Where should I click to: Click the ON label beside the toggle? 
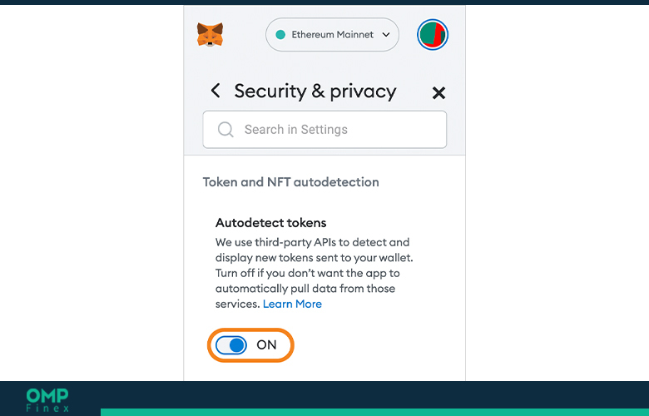pyautogui.click(x=266, y=344)
